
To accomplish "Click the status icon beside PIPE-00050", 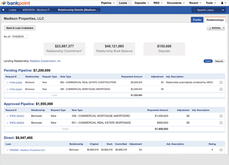I will pyautogui.click(x=8, y=115).
